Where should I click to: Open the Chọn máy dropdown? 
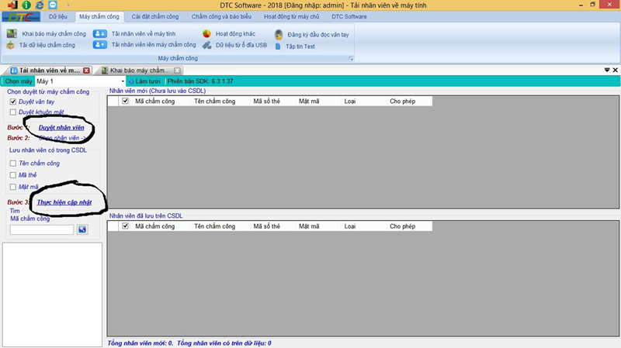tap(123, 81)
